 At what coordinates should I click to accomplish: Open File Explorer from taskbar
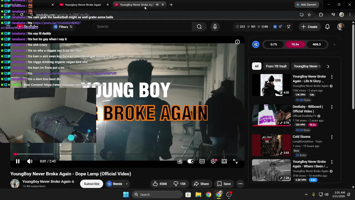[198, 194]
